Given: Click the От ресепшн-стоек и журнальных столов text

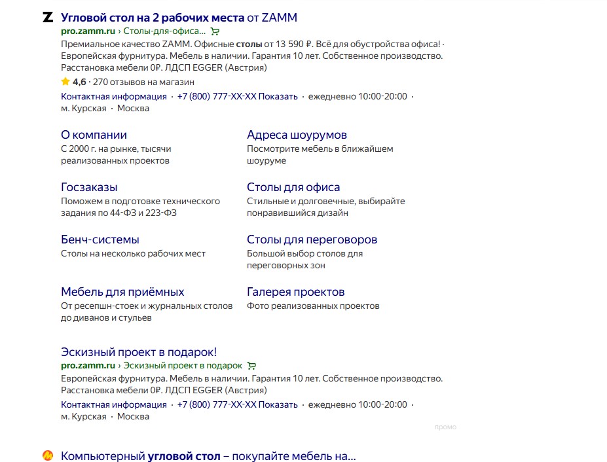Looking at the screenshot, I should click(147, 312).
